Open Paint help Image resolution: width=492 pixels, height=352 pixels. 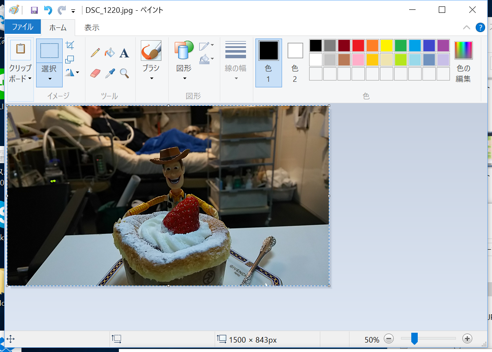click(480, 27)
